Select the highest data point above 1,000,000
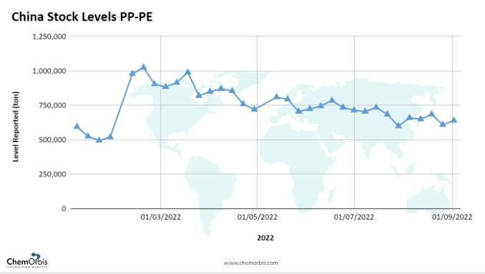The width and height of the screenshot is (485, 274). pos(143,67)
